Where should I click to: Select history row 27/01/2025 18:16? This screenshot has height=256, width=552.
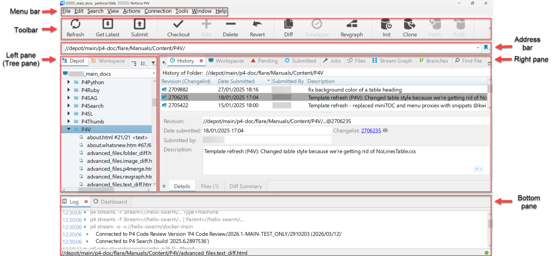coord(324,90)
